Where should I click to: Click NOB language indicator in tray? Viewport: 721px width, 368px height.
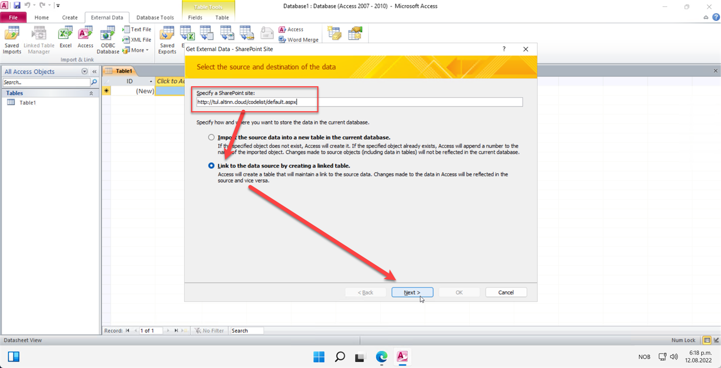click(644, 357)
